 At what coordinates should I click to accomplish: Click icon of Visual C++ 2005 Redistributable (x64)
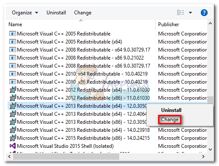pyautogui.click(x=13, y=42)
